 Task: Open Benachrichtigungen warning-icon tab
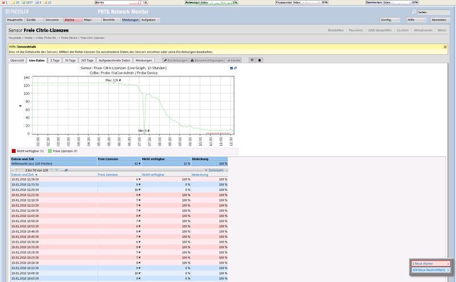point(207,60)
